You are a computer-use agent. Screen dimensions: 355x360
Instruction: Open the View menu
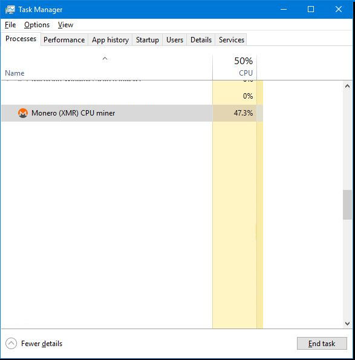(x=65, y=25)
